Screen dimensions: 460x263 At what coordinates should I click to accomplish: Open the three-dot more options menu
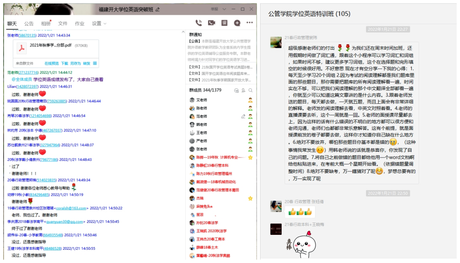tap(250, 23)
